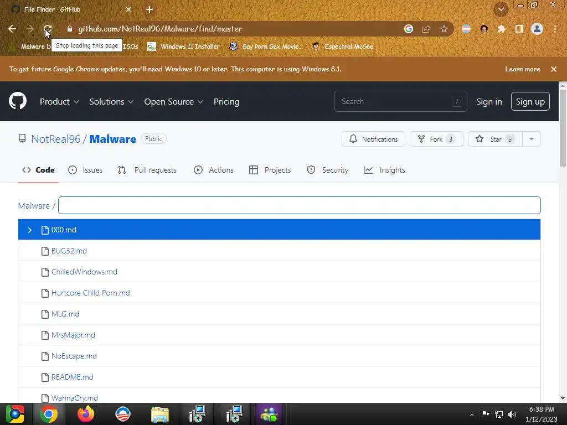Share this page via the share icon
The image size is (567, 425).
[x=426, y=29]
